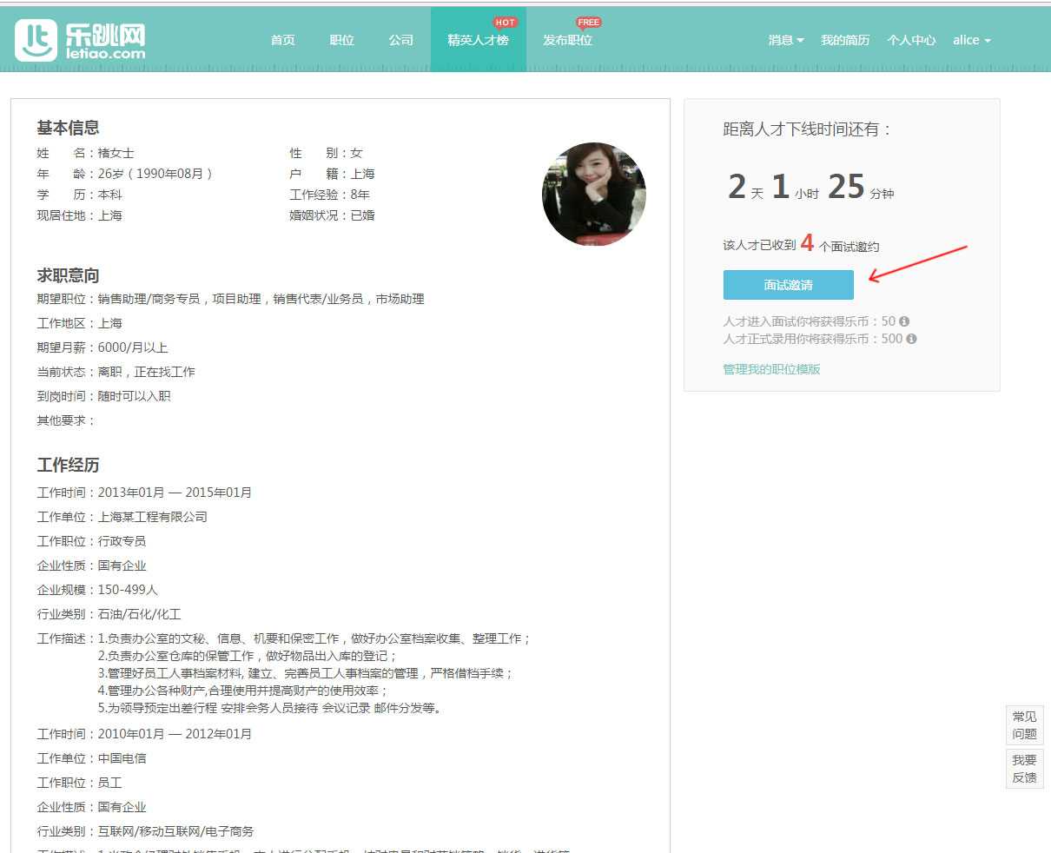Open the 常见问题 side button
This screenshot has width=1051, height=853.
[1024, 725]
